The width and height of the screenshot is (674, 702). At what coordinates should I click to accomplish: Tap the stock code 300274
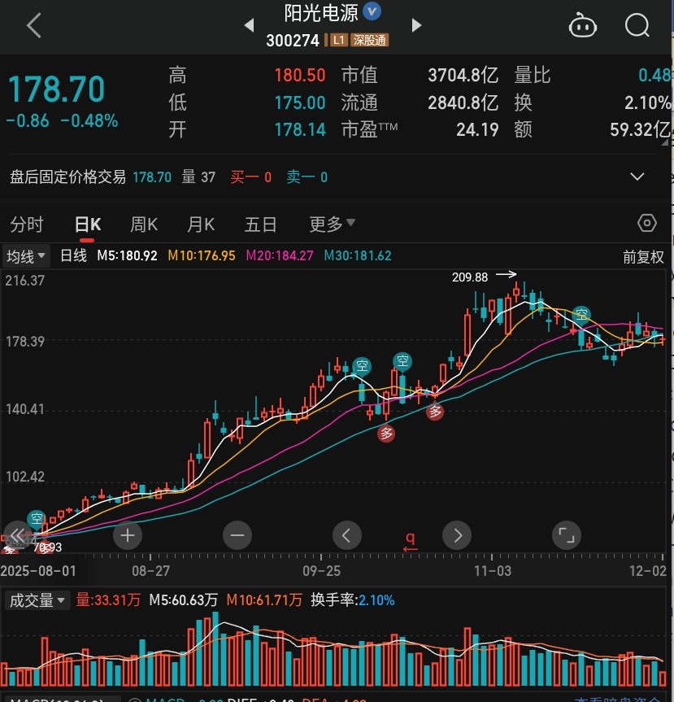point(293,41)
